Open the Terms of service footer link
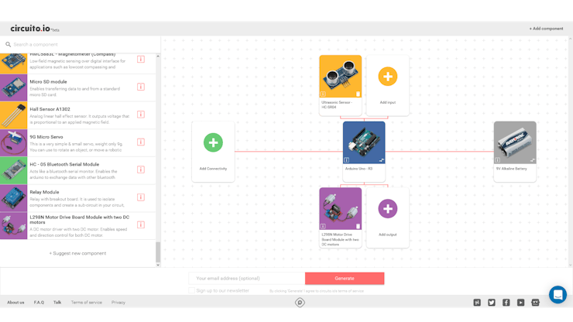 tap(87, 303)
